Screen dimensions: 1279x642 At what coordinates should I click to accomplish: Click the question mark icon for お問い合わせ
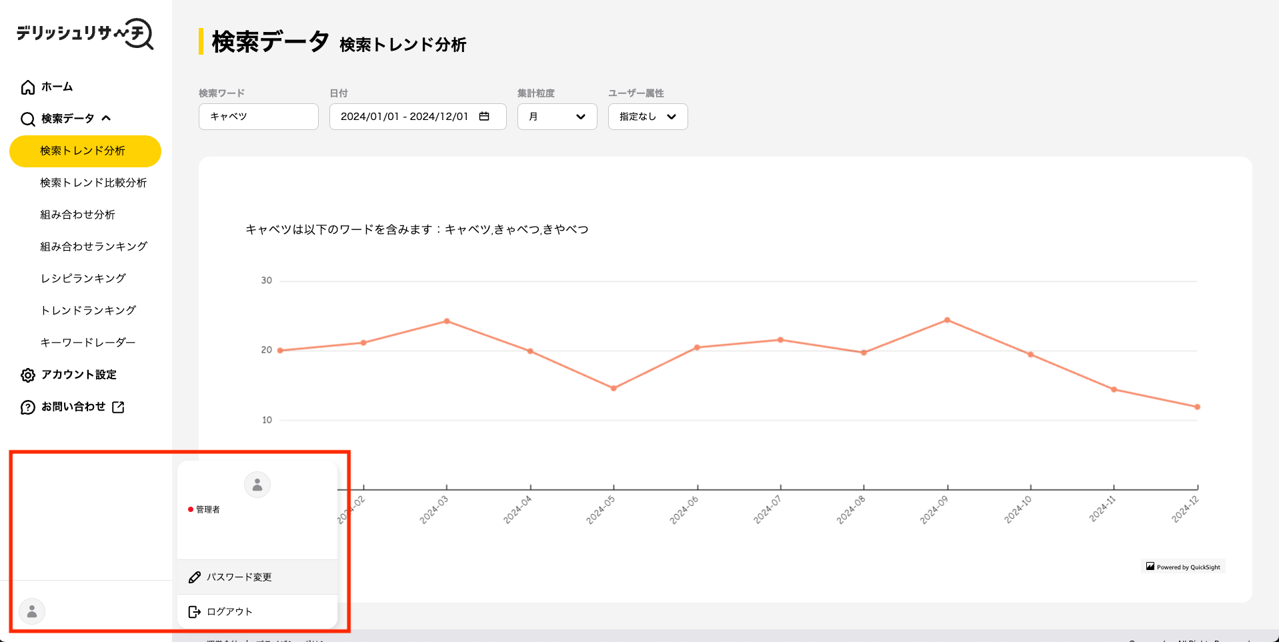(x=28, y=407)
